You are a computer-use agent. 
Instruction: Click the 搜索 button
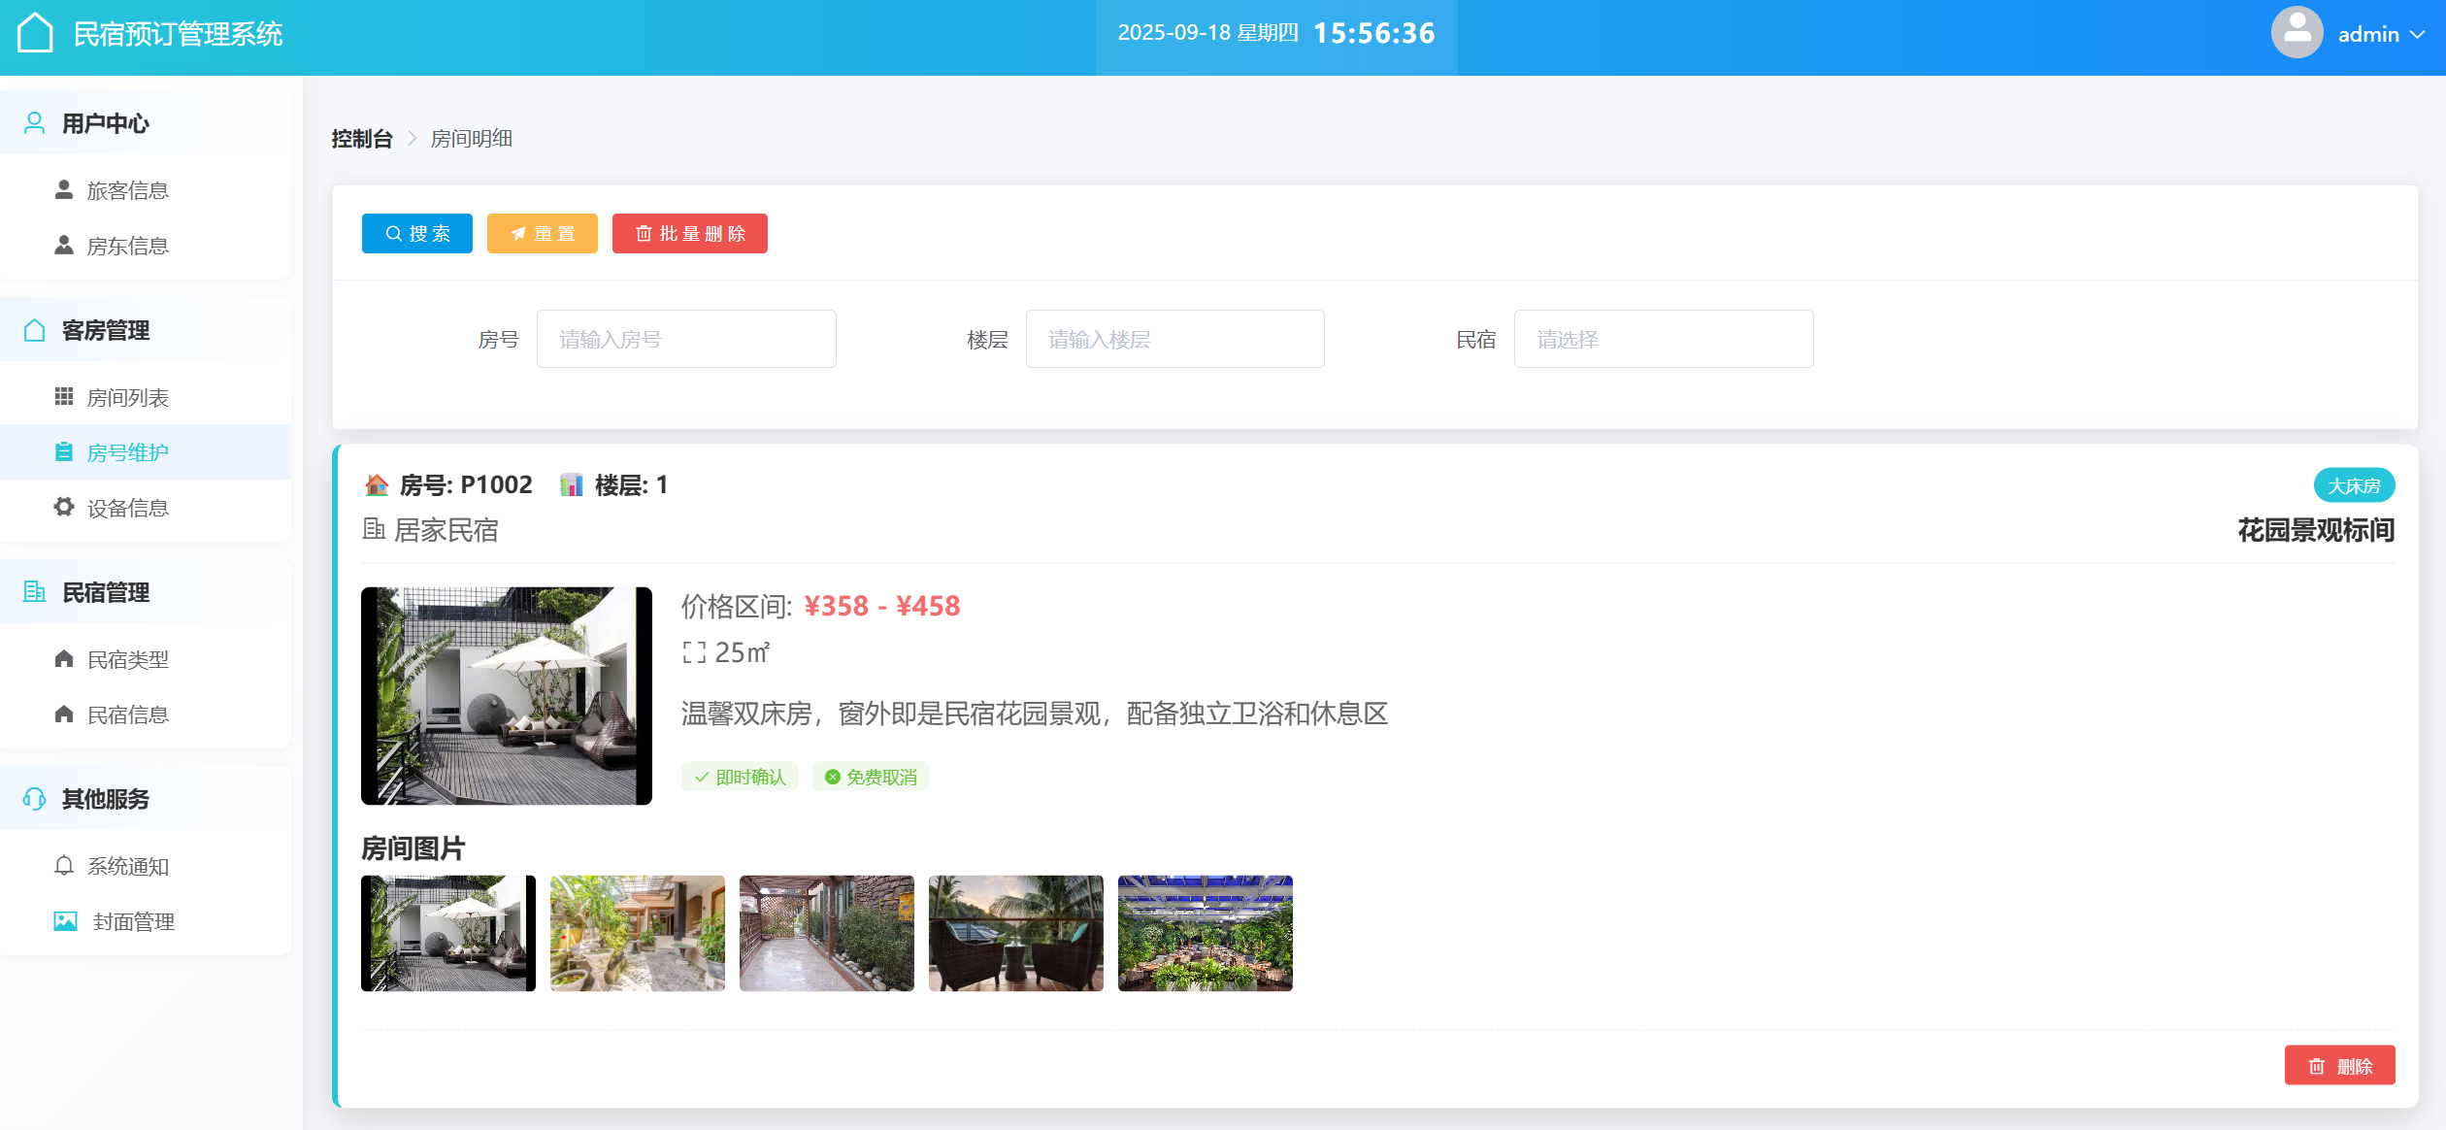417,234
